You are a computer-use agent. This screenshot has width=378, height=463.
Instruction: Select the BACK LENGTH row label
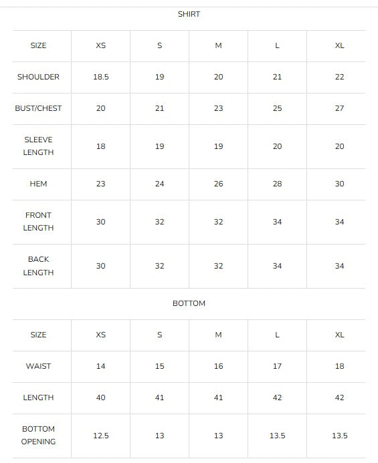38,266
